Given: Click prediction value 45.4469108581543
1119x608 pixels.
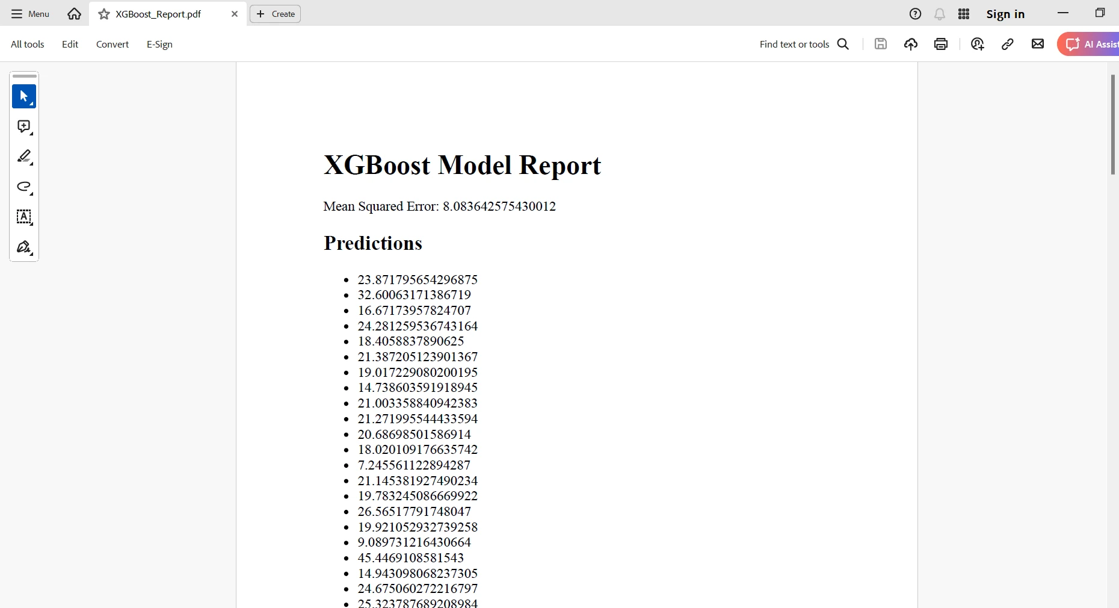Looking at the screenshot, I should click(x=411, y=558).
